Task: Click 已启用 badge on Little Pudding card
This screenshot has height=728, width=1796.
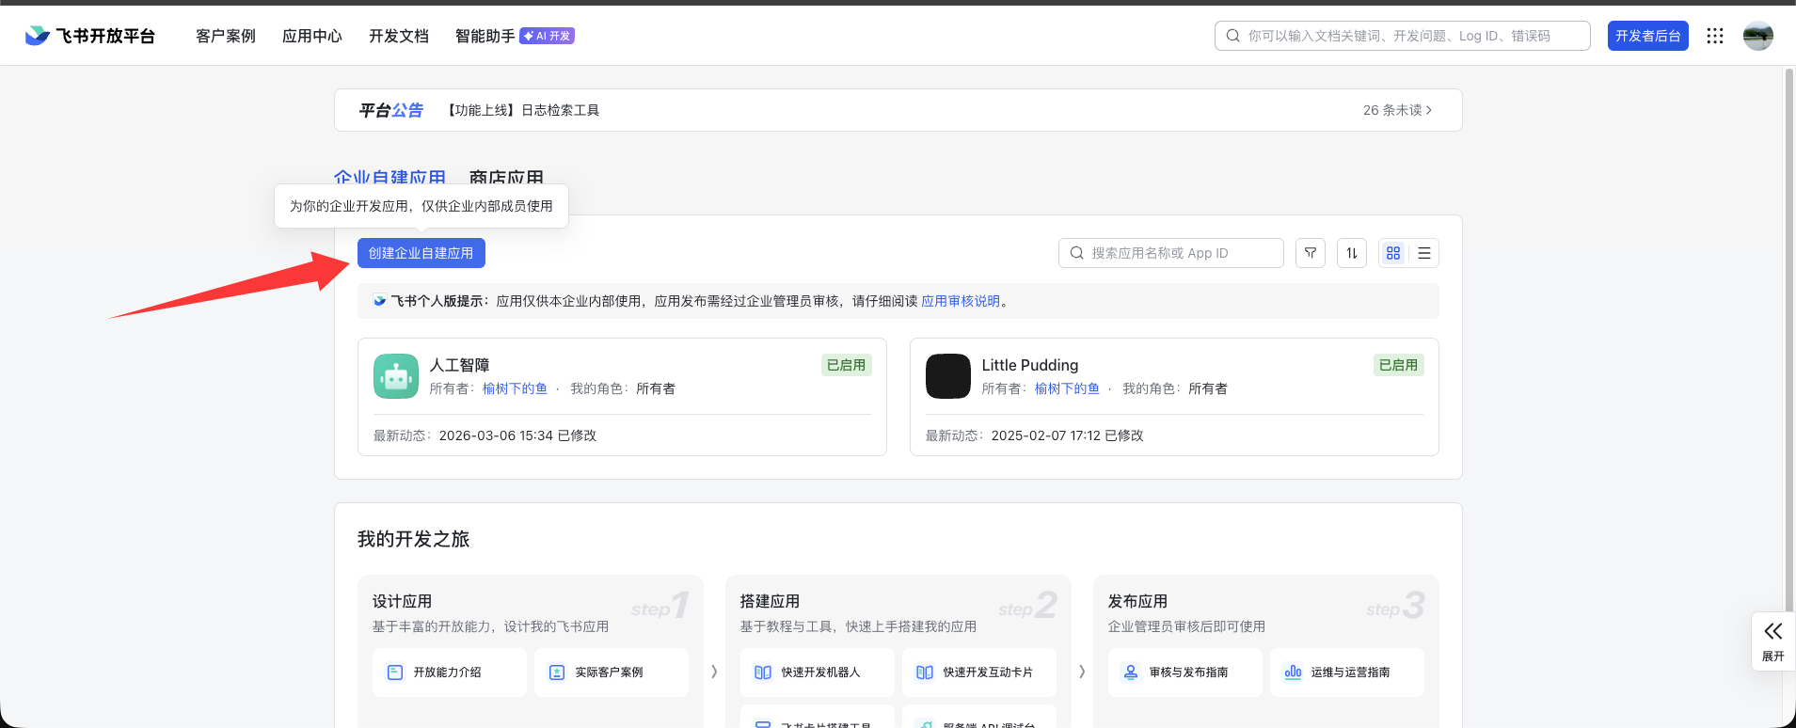Action: tap(1398, 365)
